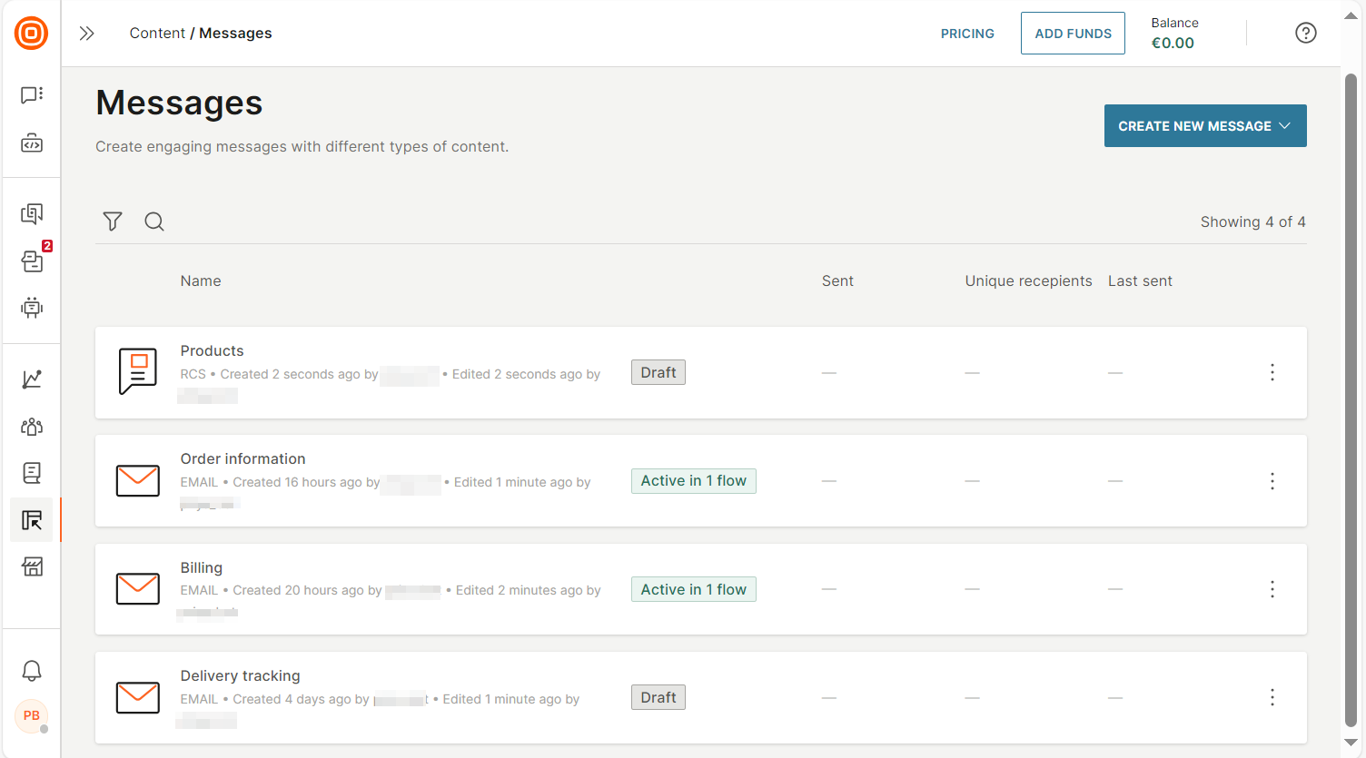The image size is (1366, 758).
Task: Expand the collapsed sidebar using the double chevron
Action: tap(86, 33)
